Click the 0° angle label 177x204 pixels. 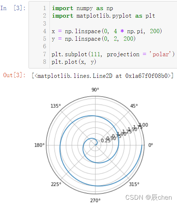pos(151,145)
